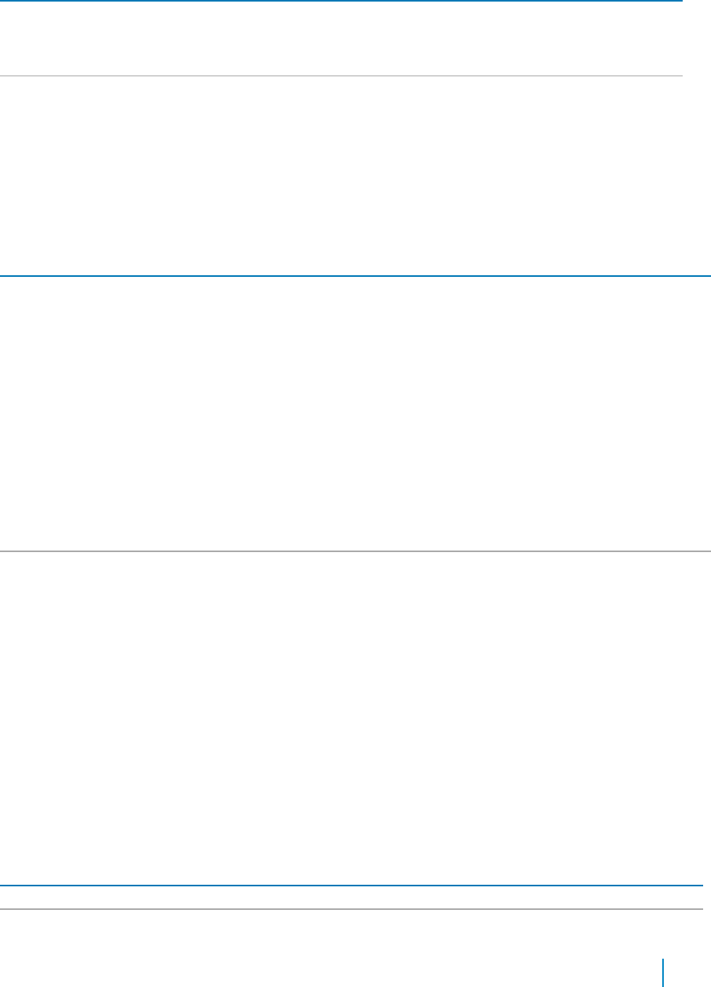Click the first gray line below top rule
This screenshot has width=711, height=987.
[x=341, y=76]
